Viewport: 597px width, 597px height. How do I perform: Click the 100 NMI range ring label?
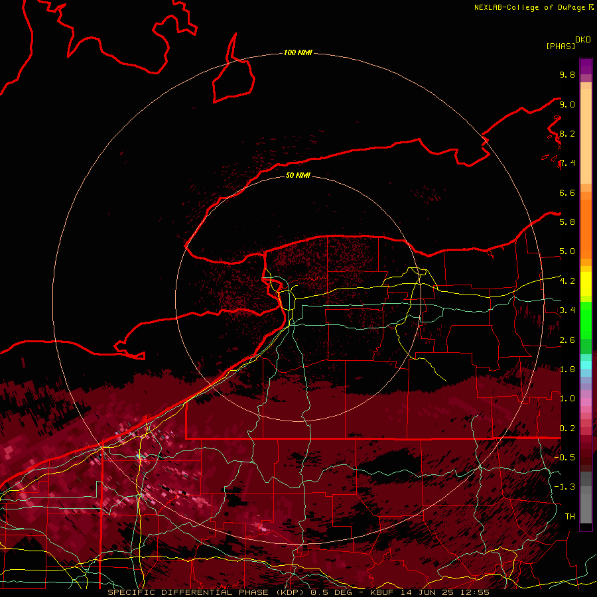tap(298, 52)
